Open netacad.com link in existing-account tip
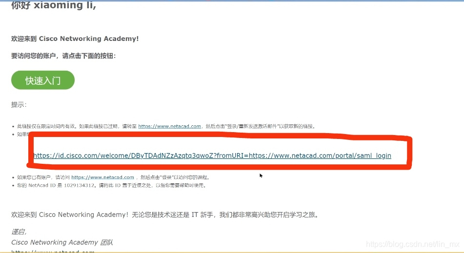464x253 pixels. click(102, 177)
